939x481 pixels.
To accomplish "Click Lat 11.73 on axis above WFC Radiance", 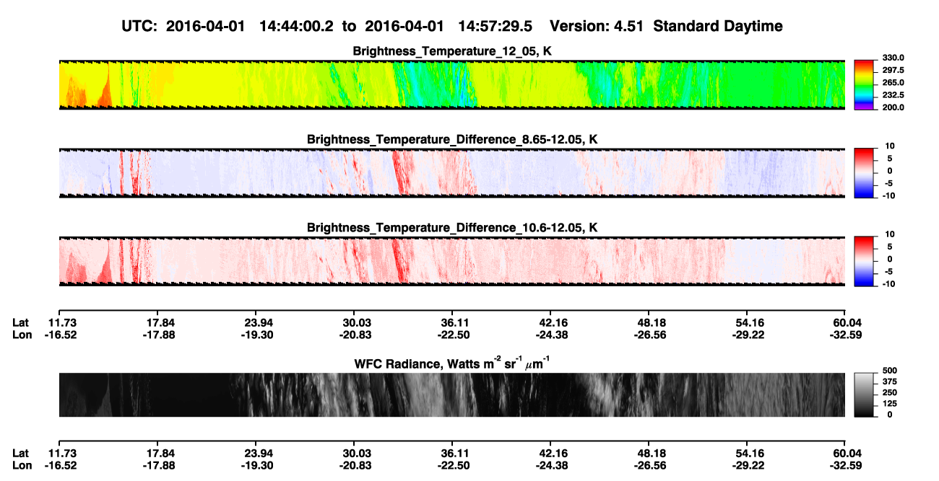I will (x=59, y=322).
